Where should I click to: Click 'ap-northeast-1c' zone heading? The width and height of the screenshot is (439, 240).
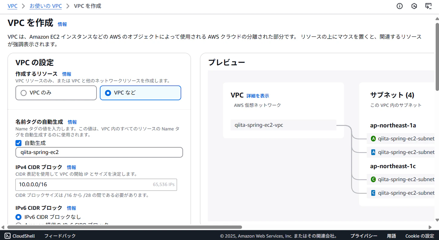point(393,166)
